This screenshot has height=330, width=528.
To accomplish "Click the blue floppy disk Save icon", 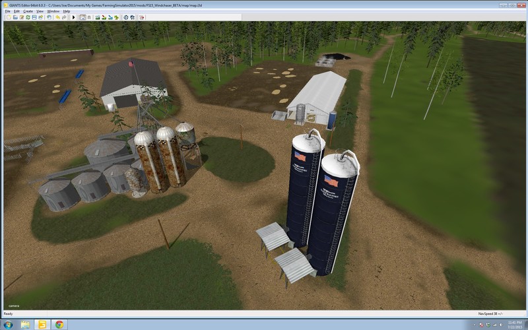I will 34,17.
